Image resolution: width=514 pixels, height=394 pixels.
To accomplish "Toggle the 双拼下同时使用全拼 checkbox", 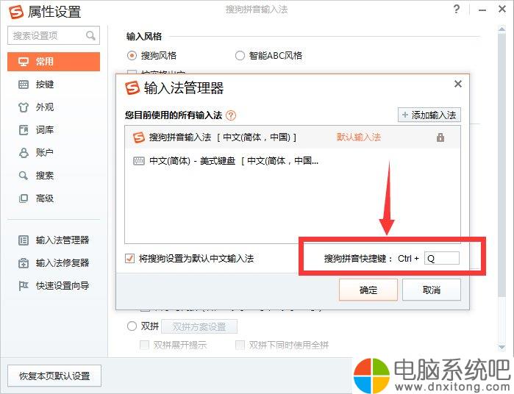I will pyautogui.click(x=240, y=345).
